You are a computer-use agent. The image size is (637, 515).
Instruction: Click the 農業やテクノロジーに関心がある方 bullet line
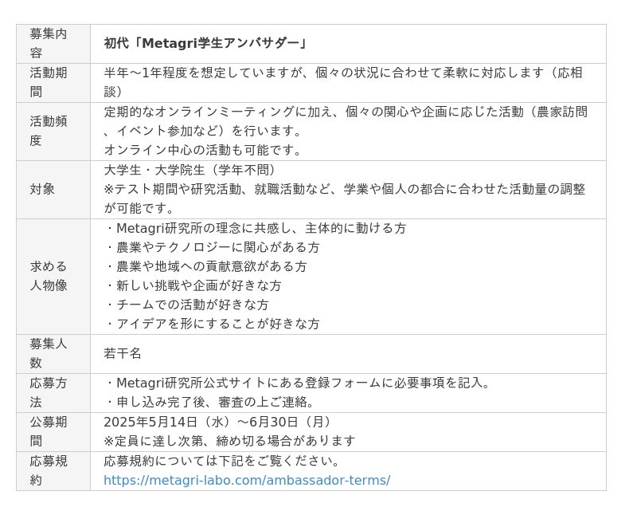(x=212, y=247)
